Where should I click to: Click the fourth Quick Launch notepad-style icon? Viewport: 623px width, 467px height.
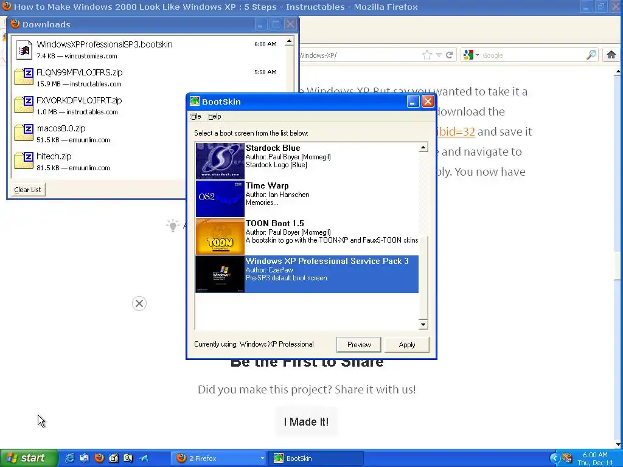114,458
